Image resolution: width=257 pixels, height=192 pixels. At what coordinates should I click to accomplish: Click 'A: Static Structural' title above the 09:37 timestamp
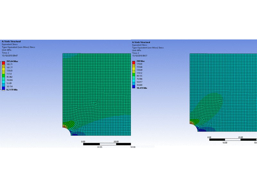pyautogui.click(x=141, y=42)
